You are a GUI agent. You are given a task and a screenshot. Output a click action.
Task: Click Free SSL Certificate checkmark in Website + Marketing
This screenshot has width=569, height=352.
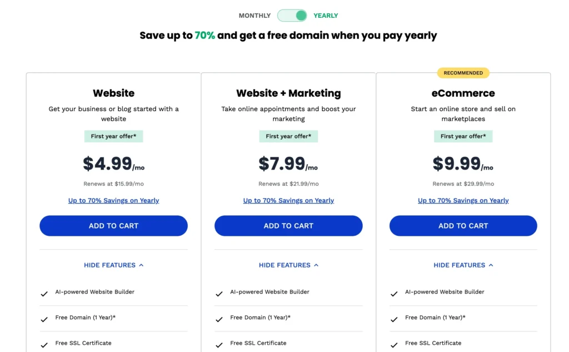click(x=219, y=344)
